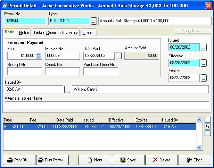Open the Issued By lookup button

tap(67, 90)
